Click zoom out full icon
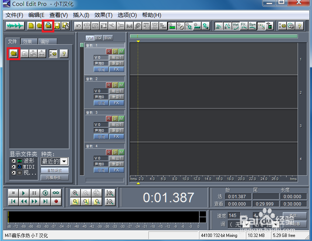This screenshot has height=241, width=312. tap(97, 193)
